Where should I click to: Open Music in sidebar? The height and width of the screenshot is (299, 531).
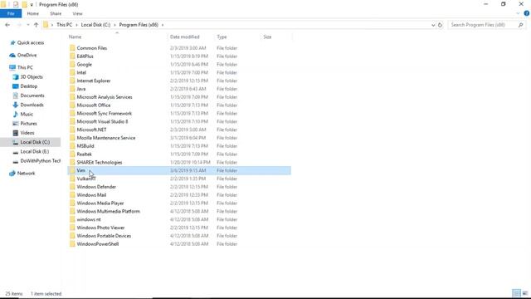click(27, 115)
